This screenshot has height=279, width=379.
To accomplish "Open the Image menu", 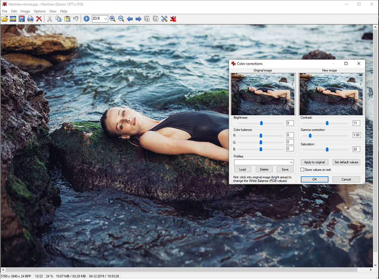I will [x=25, y=11].
